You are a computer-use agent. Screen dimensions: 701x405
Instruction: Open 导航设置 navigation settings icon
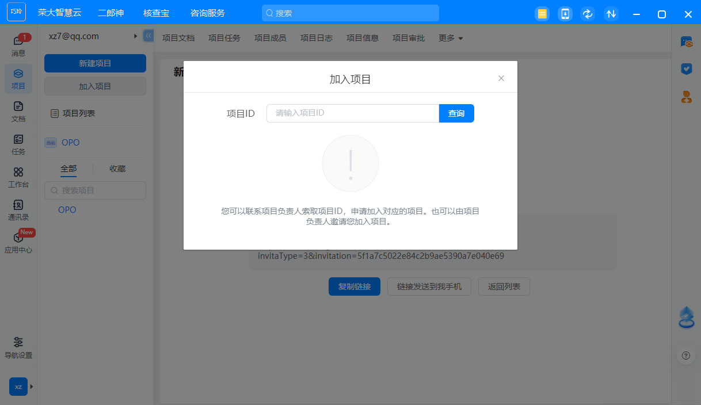[x=18, y=347]
